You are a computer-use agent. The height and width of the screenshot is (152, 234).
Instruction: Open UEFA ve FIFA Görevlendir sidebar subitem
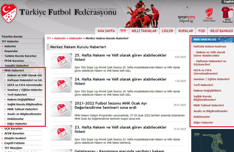pyautogui.click(x=25, y=85)
